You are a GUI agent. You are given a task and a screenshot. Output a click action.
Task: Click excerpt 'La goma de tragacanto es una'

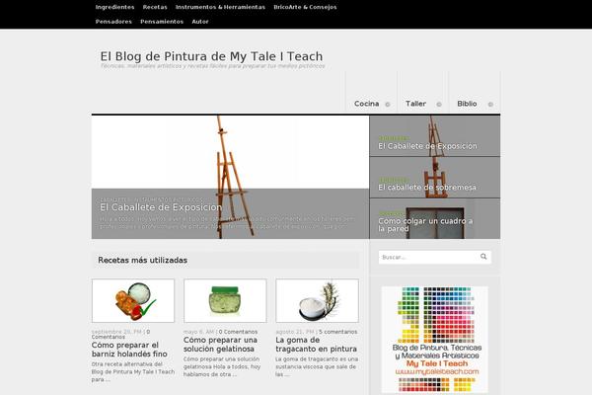[317, 359]
